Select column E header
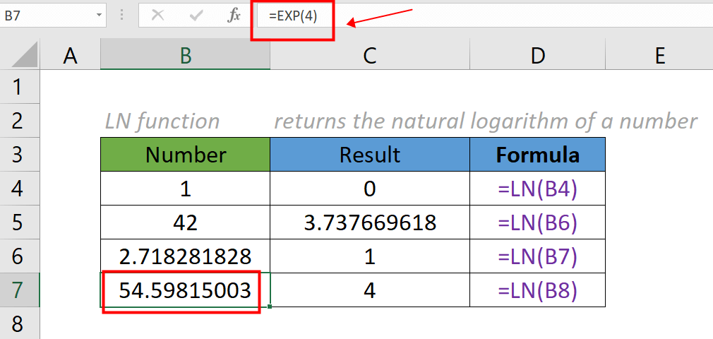Image resolution: width=713 pixels, height=339 pixels. click(659, 56)
